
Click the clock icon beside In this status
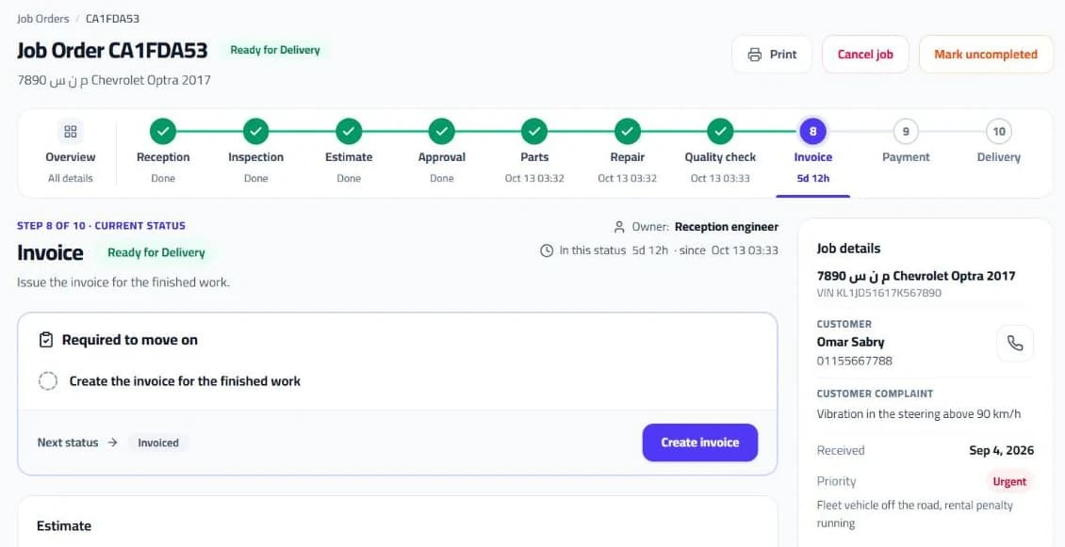(547, 250)
